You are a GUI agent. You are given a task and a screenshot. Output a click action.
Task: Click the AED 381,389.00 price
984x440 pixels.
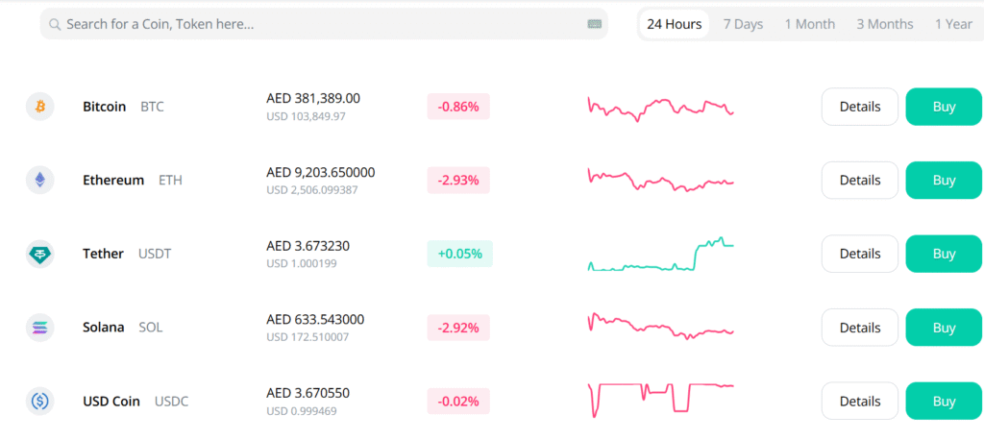coord(313,99)
